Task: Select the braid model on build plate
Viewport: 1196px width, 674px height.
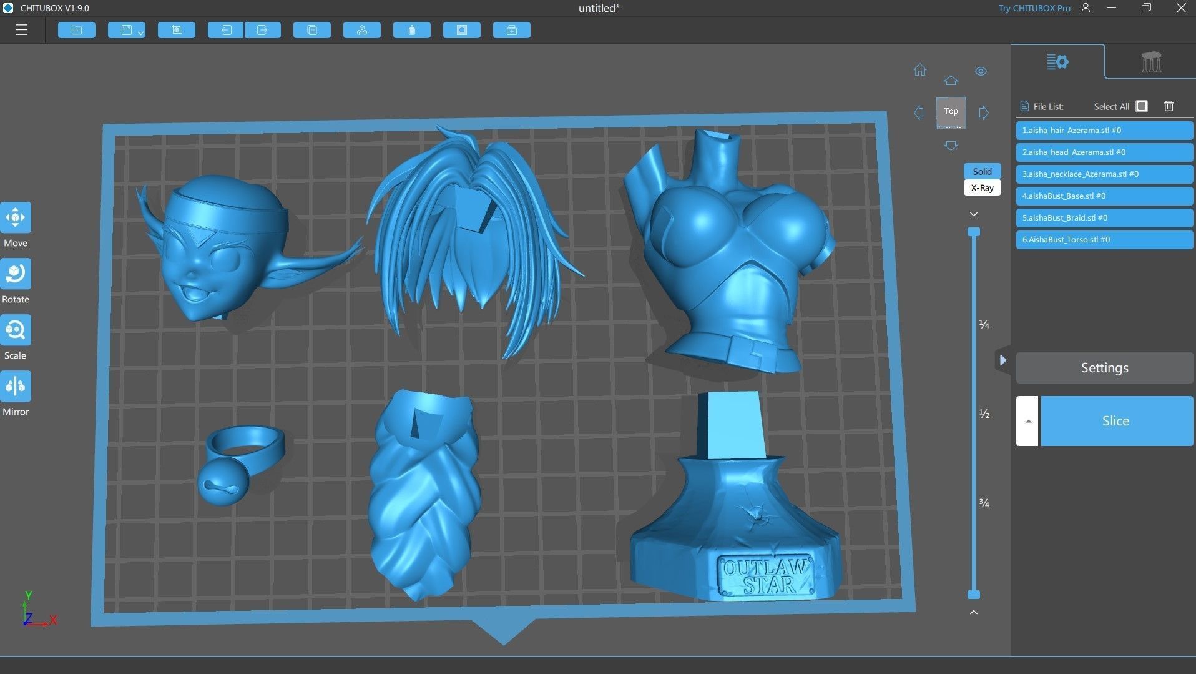Action: click(x=424, y=497)
